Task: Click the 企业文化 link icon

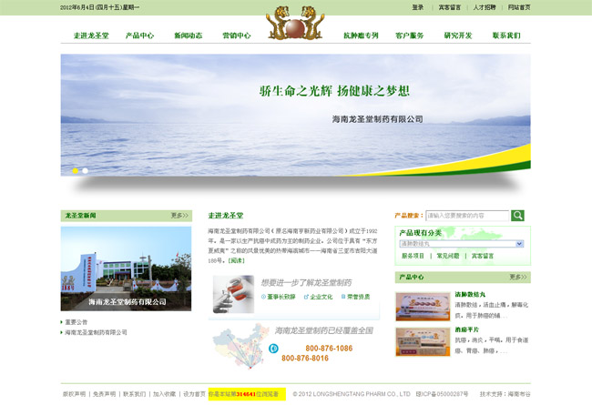Action: pyautogui.click(x=305, y=297)
